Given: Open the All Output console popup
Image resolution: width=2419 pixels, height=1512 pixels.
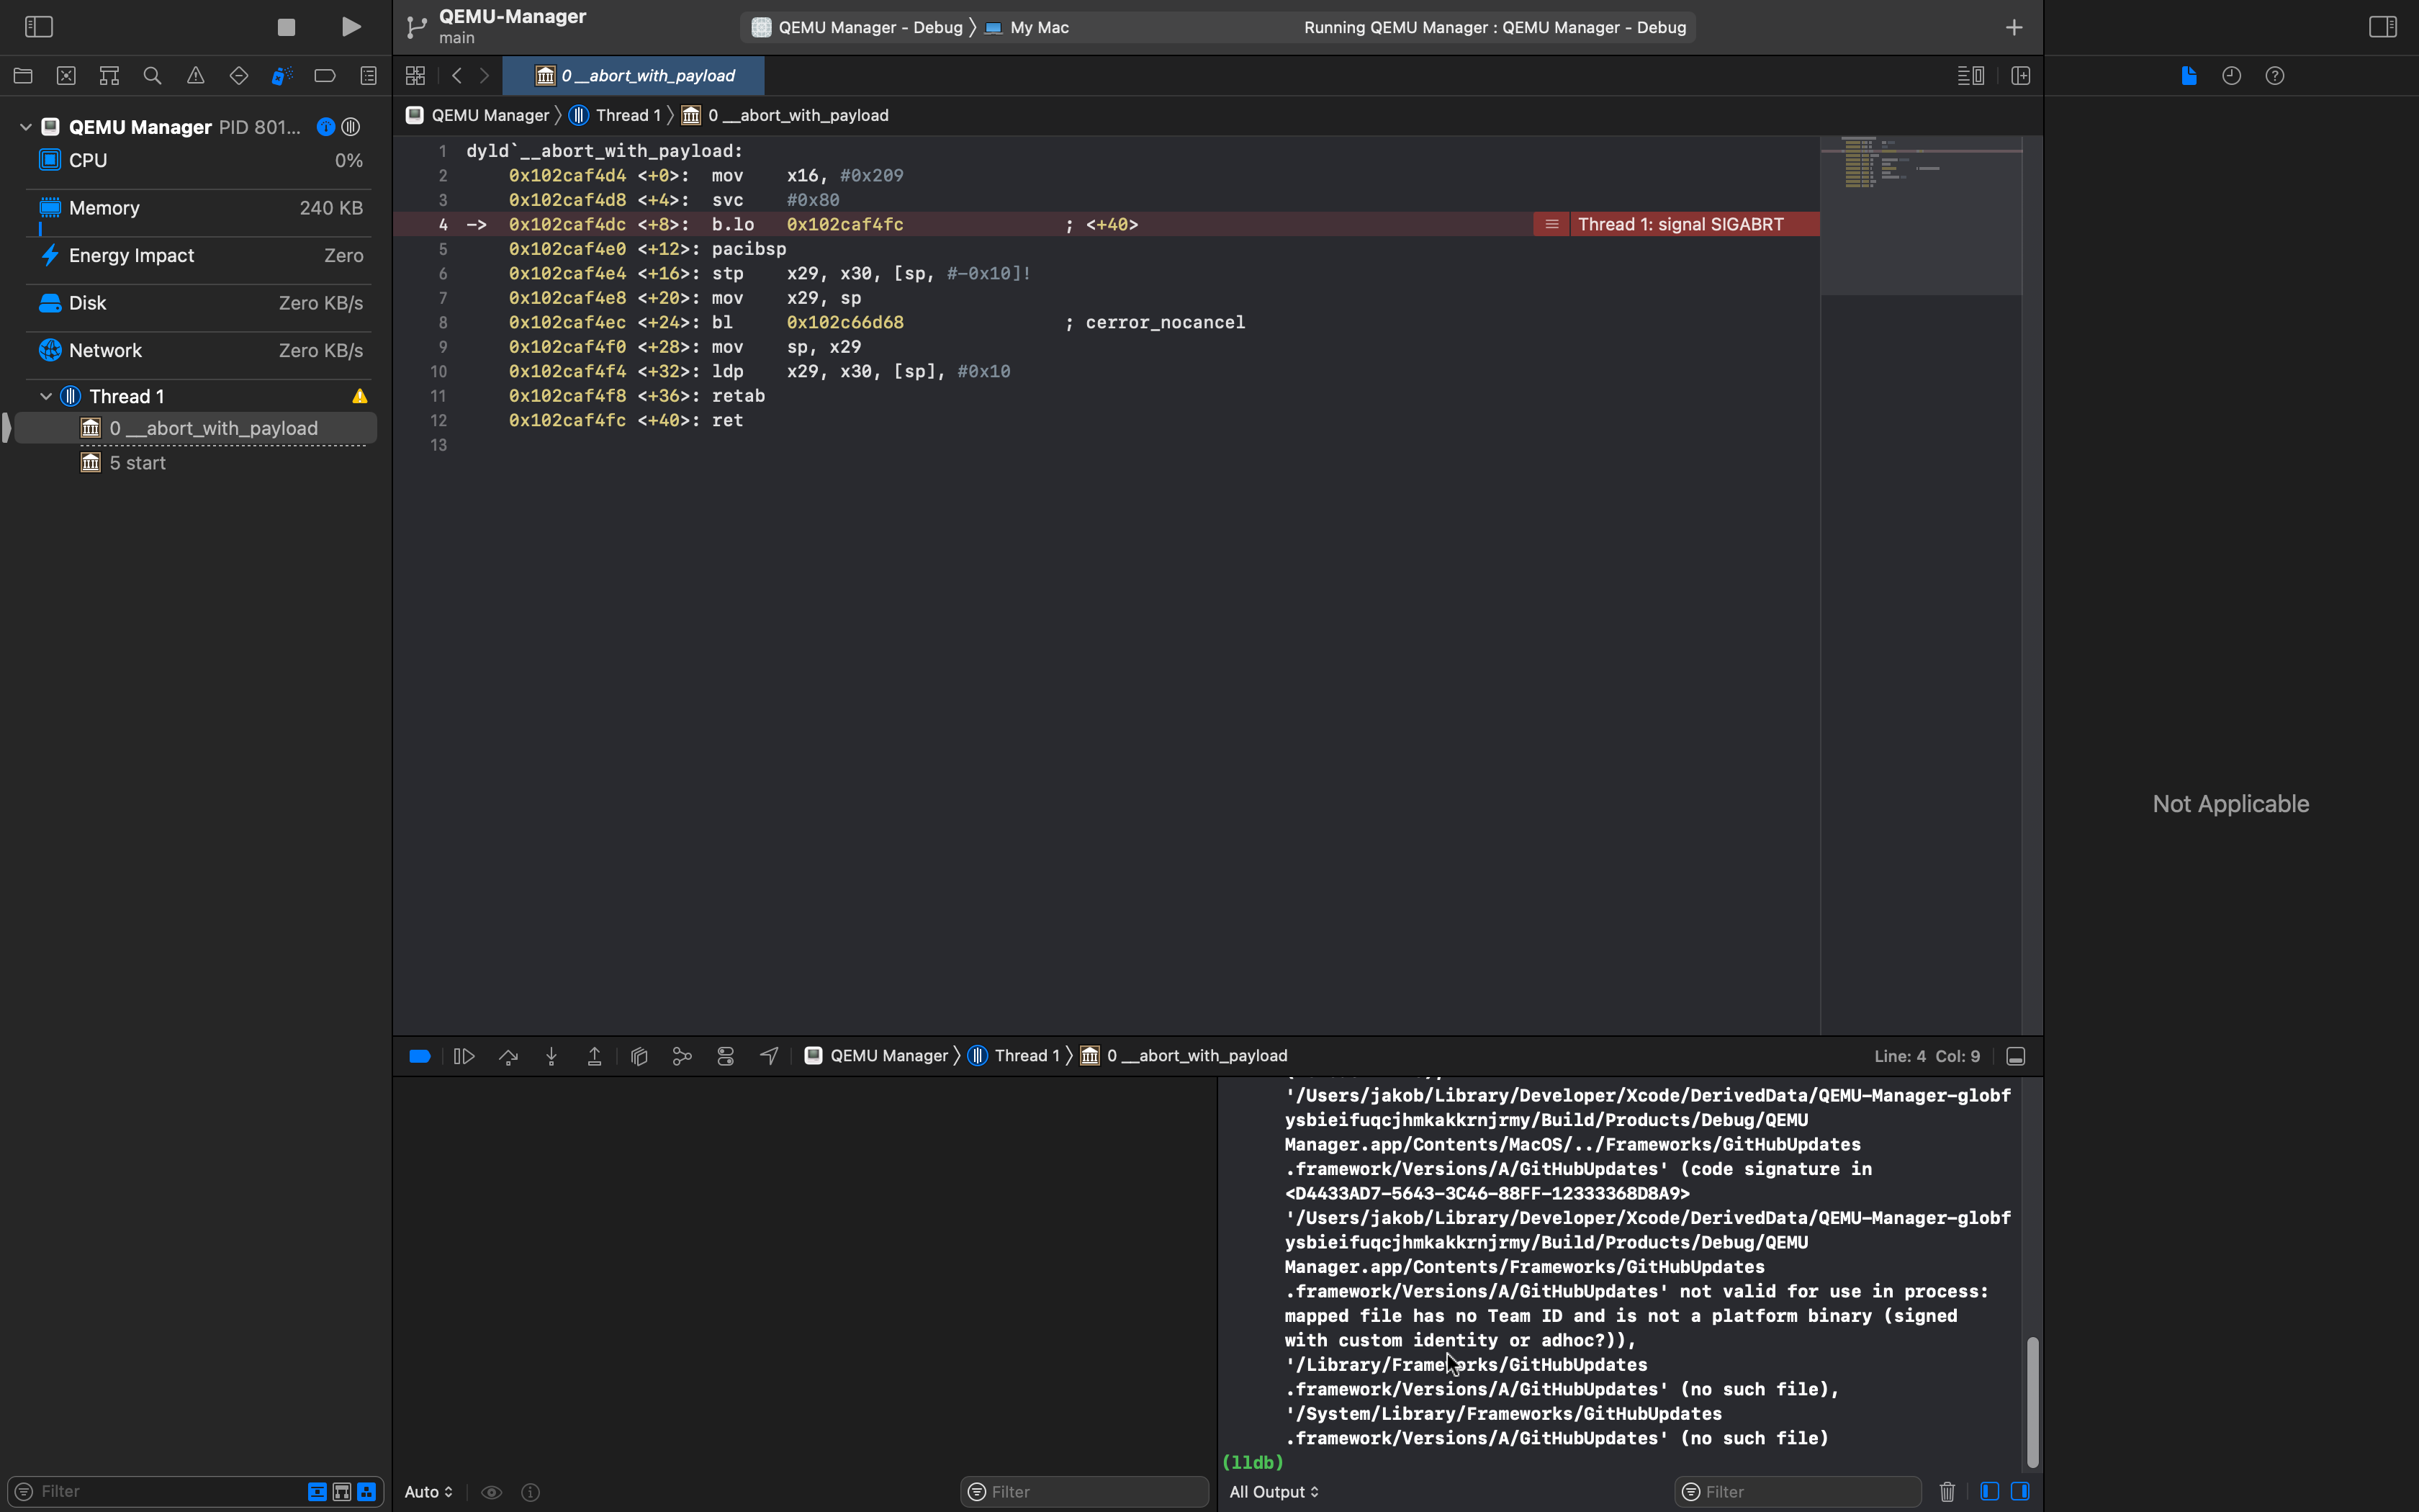Looking at the screenshot, I should pos(1274,1492).
